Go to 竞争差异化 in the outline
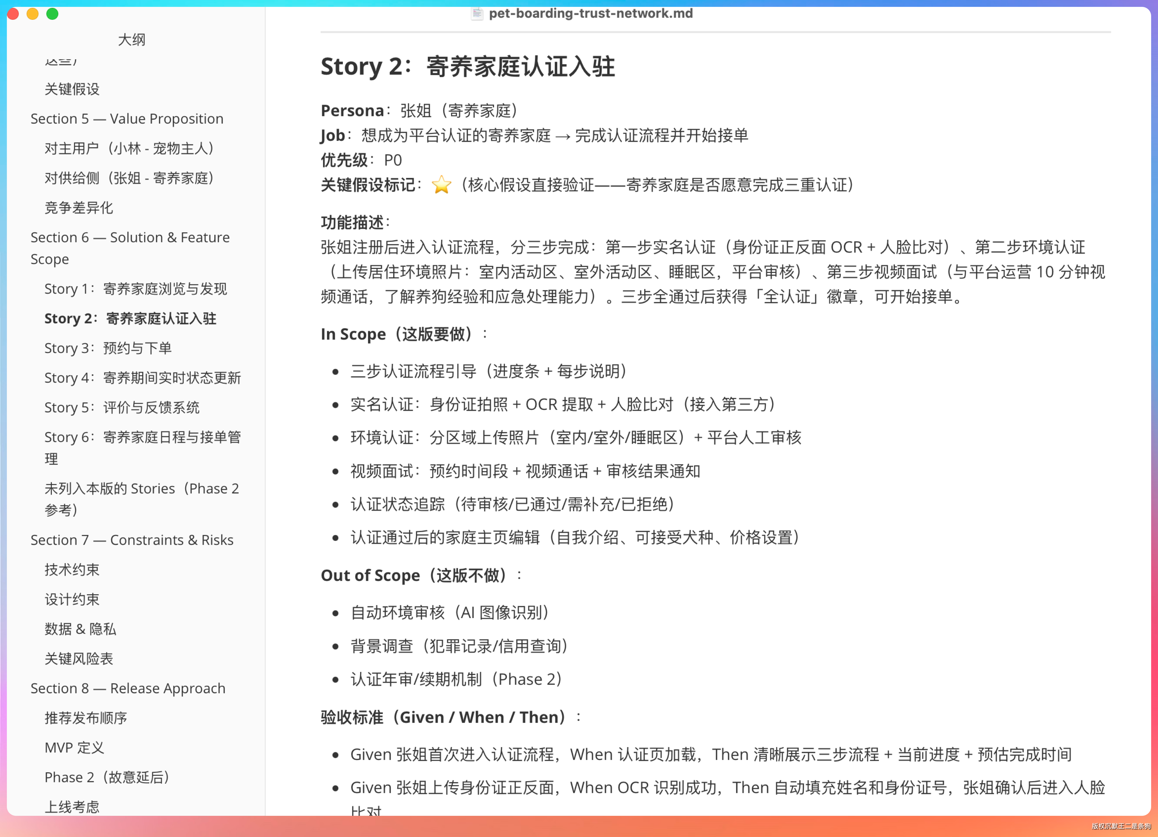This screenshot has height=837, width=1158. point(79,208)
